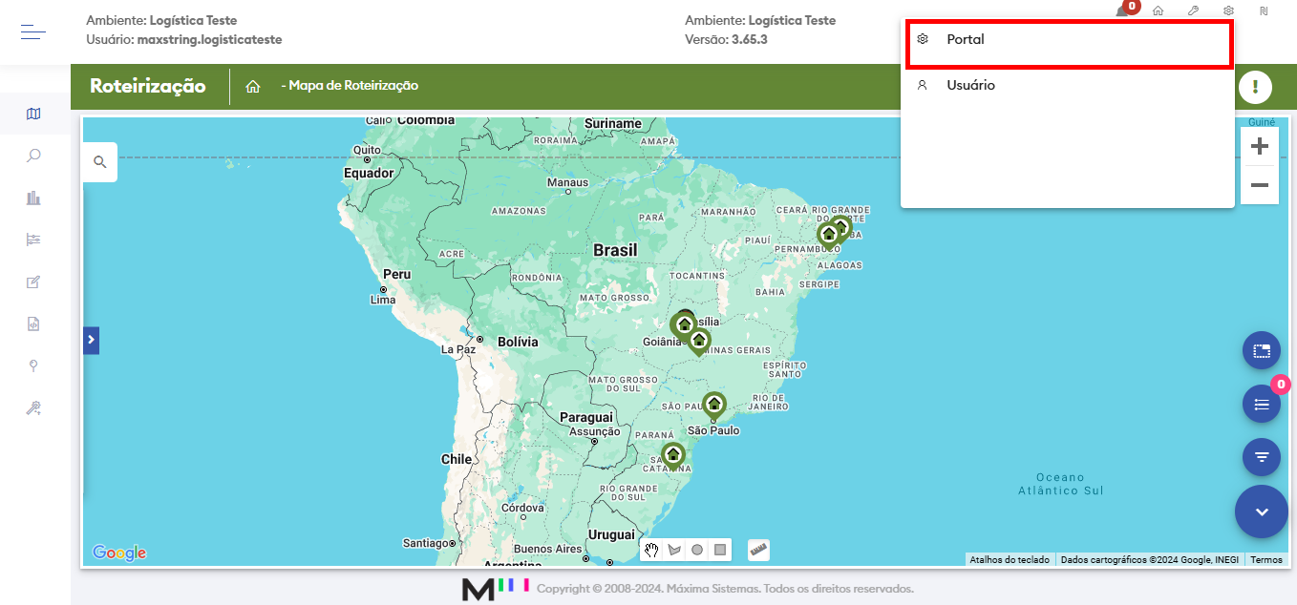Click the Google logo on the map

point(119,553)
